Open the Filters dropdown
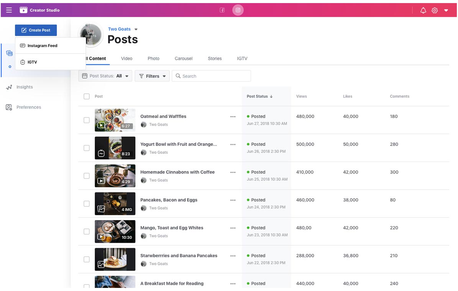The height and width of the screenshot is (291, 458). point(152,76)
